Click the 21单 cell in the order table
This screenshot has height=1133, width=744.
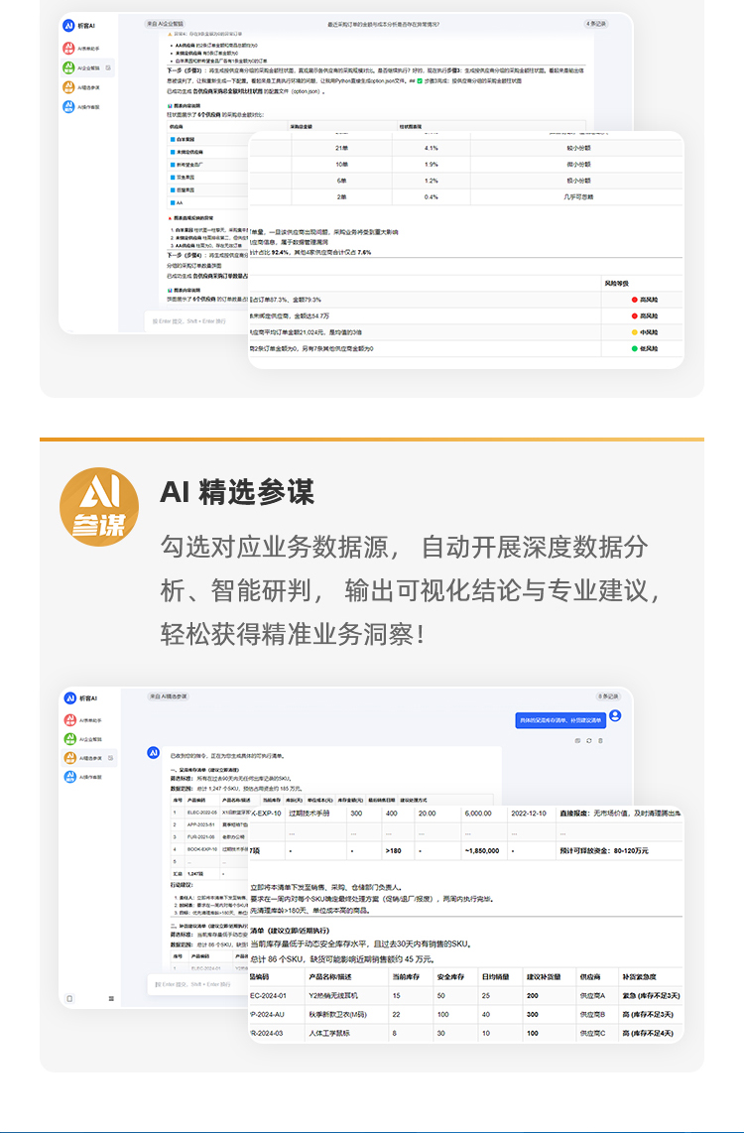[x=342, y=148]
